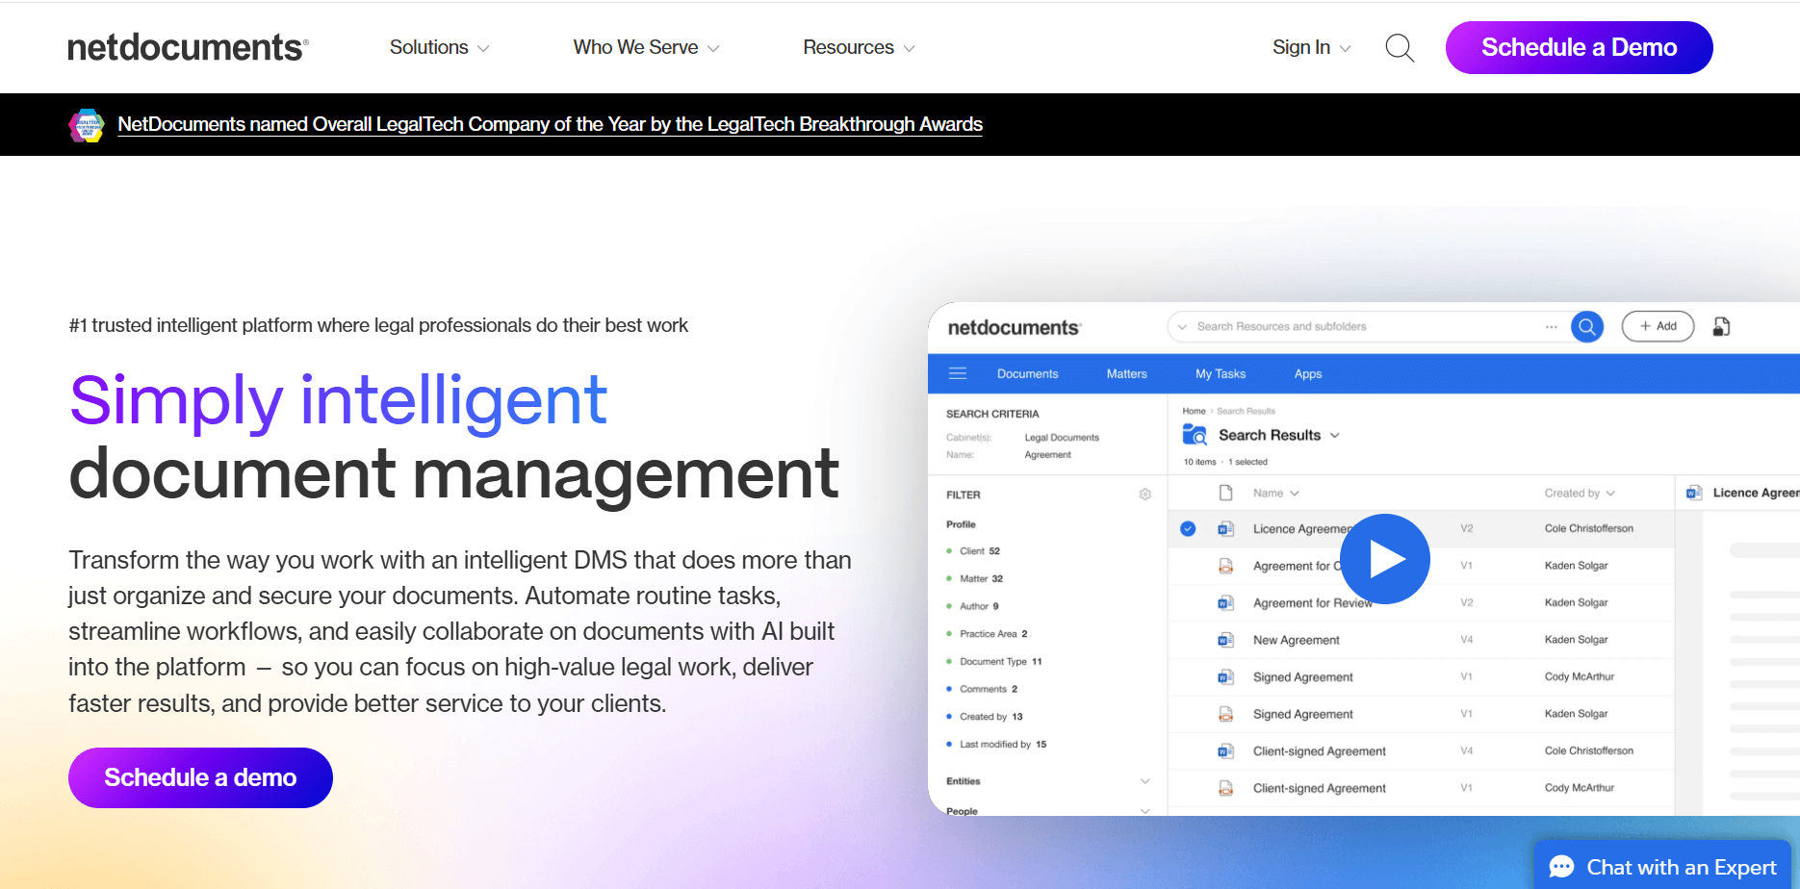
Task: Open the Apps tab
Action: [1308, 373]
